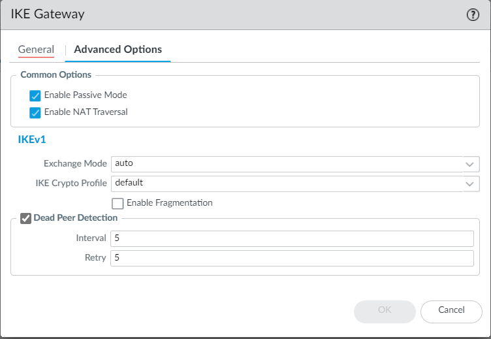Click the help question mark icon
Viewport: 491px width, 339px height.
tap(473, 15)
